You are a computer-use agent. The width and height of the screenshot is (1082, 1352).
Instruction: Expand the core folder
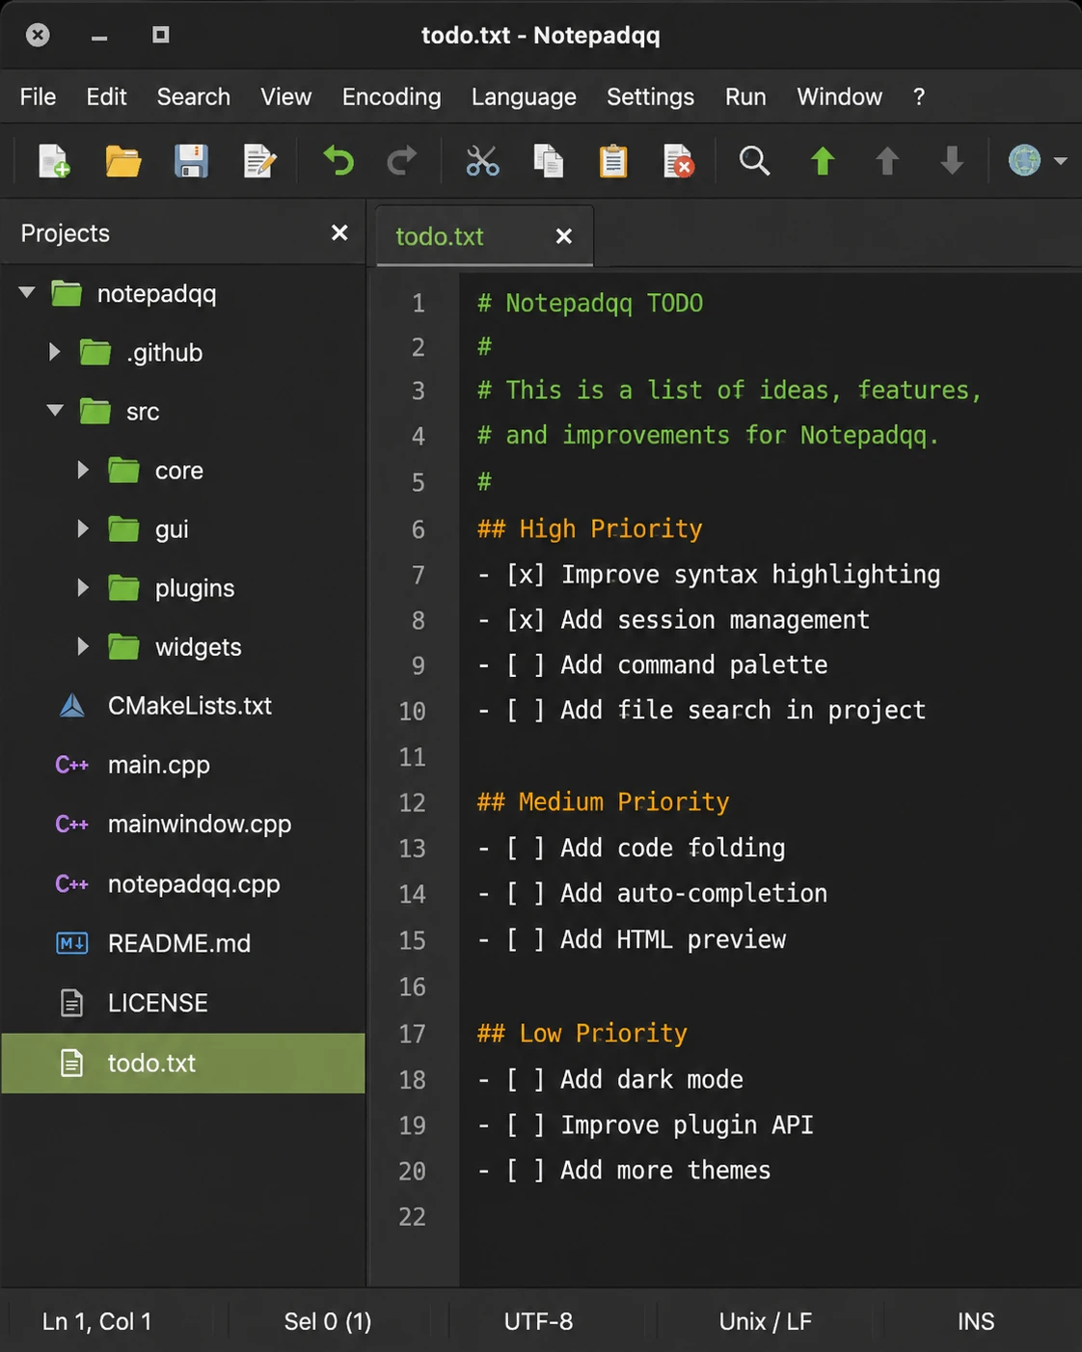[x=83, y=470]
